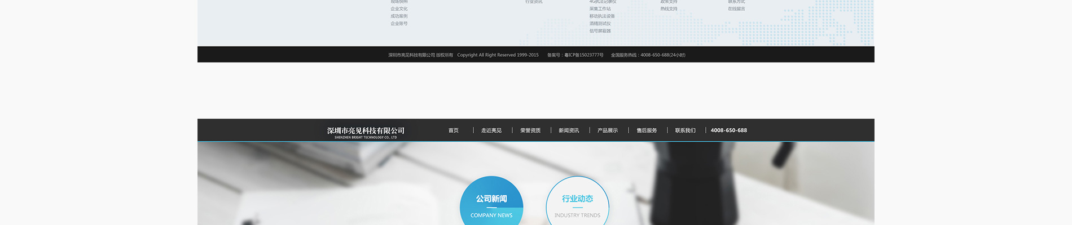Click the 全国服务热线 4008-650-688 footer text
This screenshot has width=1072, height=225.
click(648, 55)
